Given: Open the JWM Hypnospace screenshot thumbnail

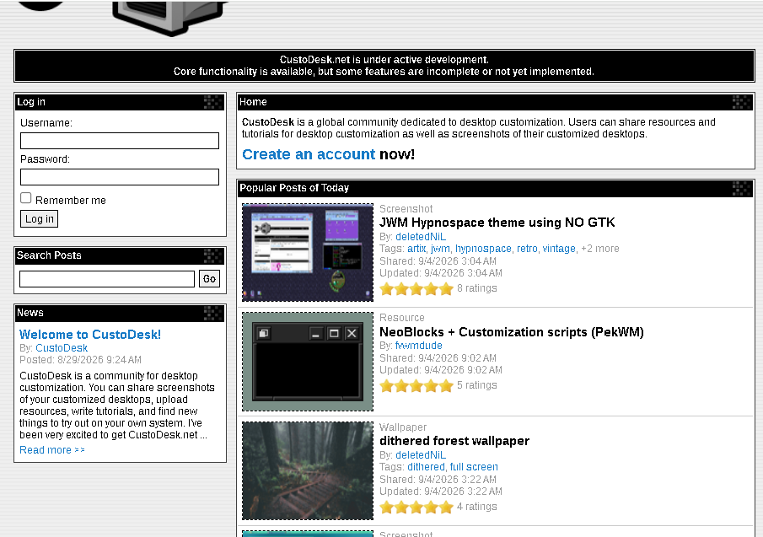Looking at the screenshot, I should 308,252.
